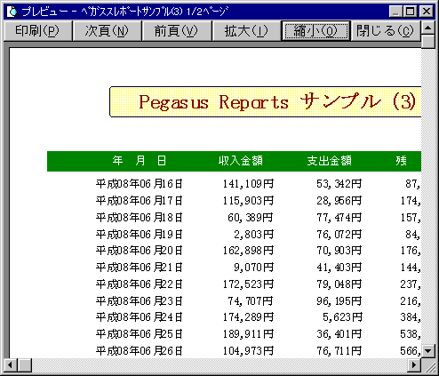Zoom in using 拡大(I) button
Screen dimensions: 439x376
tap(246, 30)
